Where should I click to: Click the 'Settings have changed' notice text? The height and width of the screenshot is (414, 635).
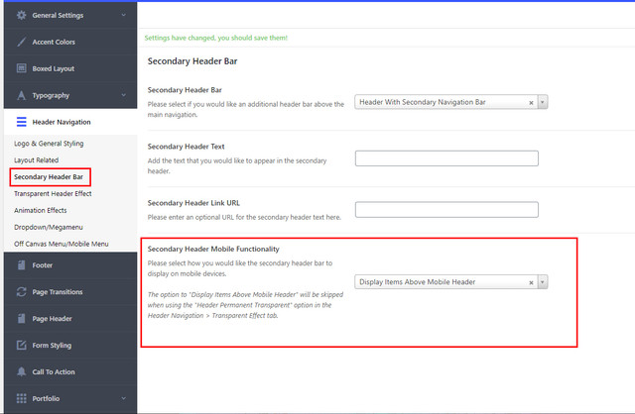click(x=216, y=38)
